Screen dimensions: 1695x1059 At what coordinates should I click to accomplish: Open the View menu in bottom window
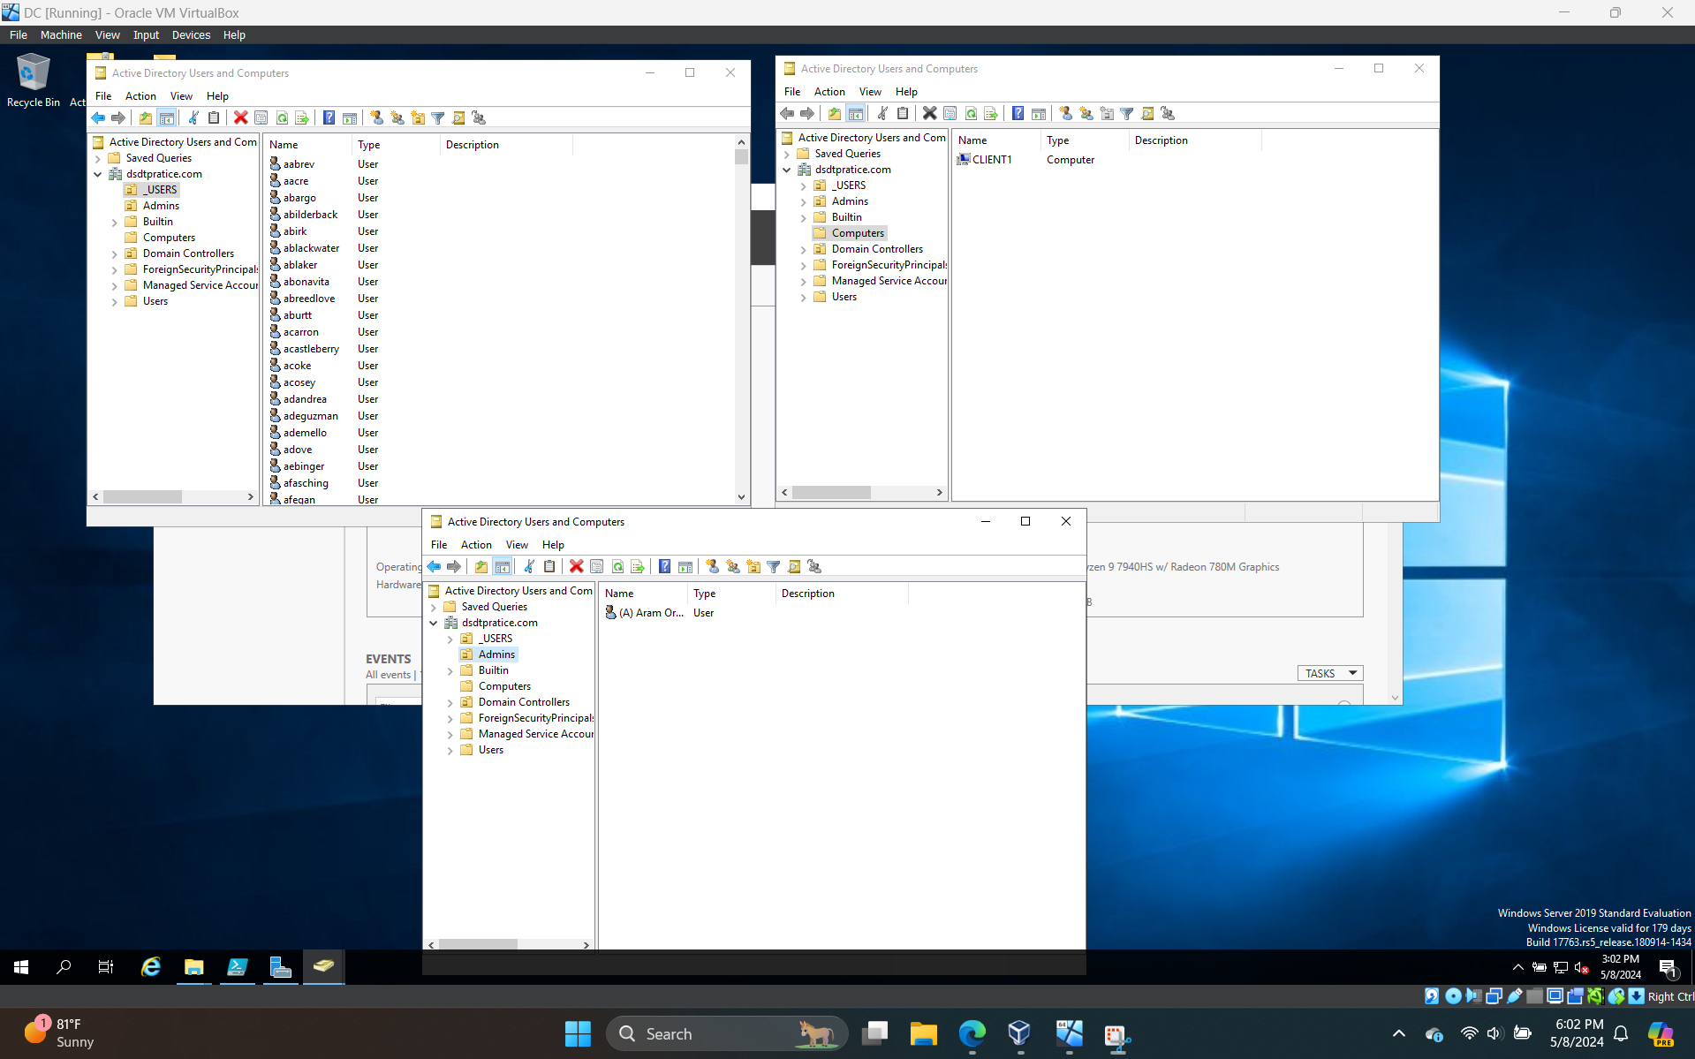[517, 544]
